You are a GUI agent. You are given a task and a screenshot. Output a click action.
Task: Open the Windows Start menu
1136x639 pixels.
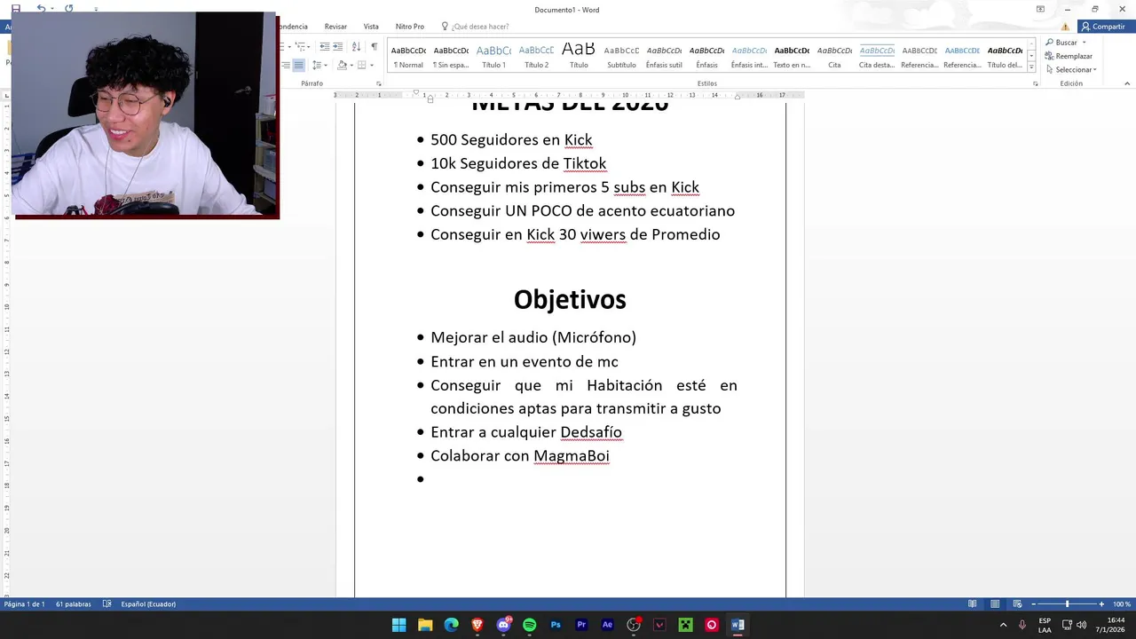click(x=399, y=625)
